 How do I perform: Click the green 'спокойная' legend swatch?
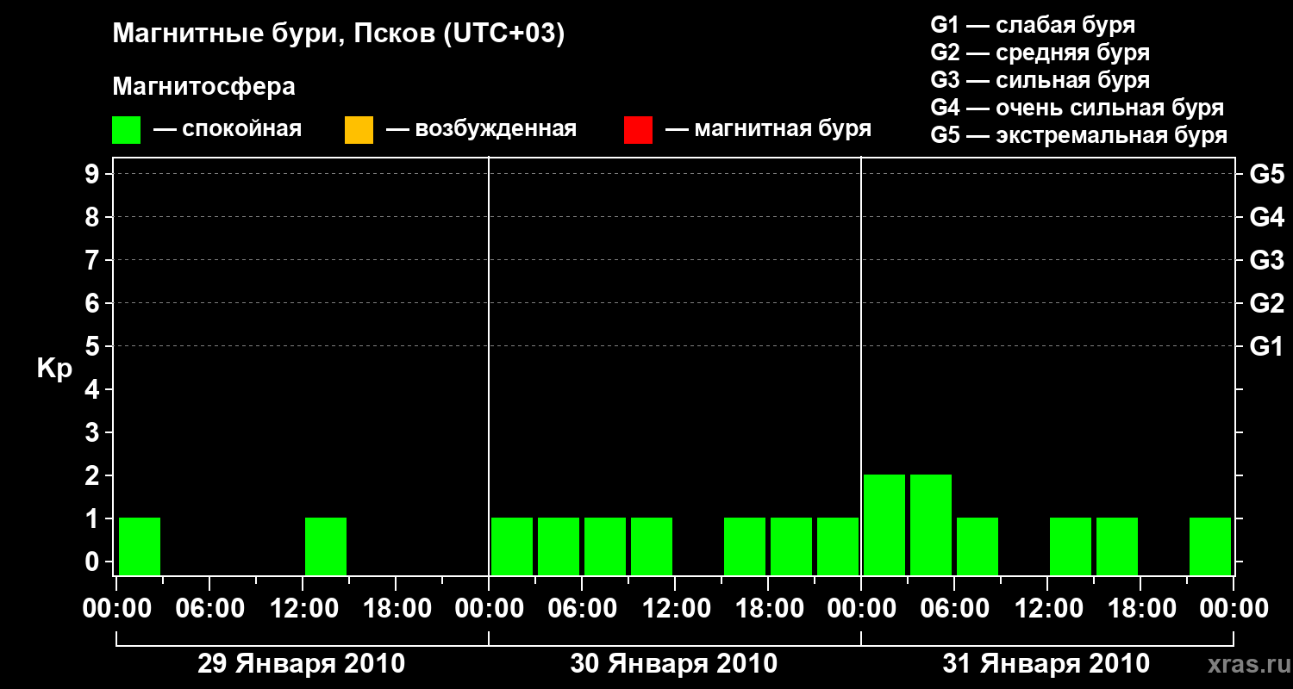click(126, 130)
